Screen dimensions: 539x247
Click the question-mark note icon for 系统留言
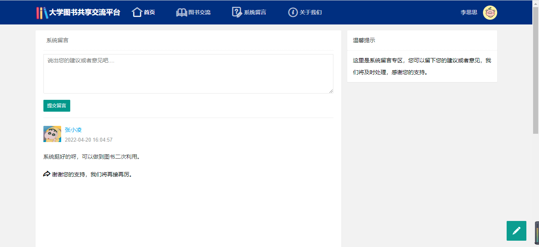237,12
